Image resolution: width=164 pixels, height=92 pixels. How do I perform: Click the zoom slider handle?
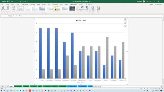coord(155,88)
